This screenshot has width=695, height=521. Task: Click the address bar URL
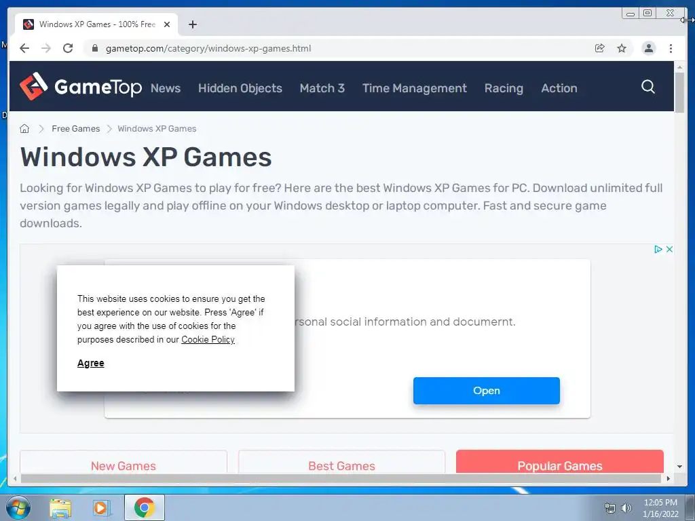click(208, 48)
